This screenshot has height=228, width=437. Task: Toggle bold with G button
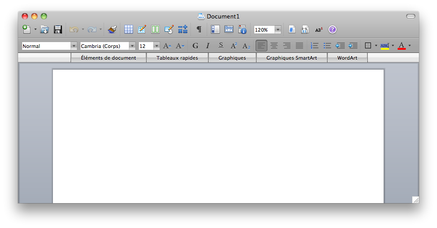click(x=195, y=46)
